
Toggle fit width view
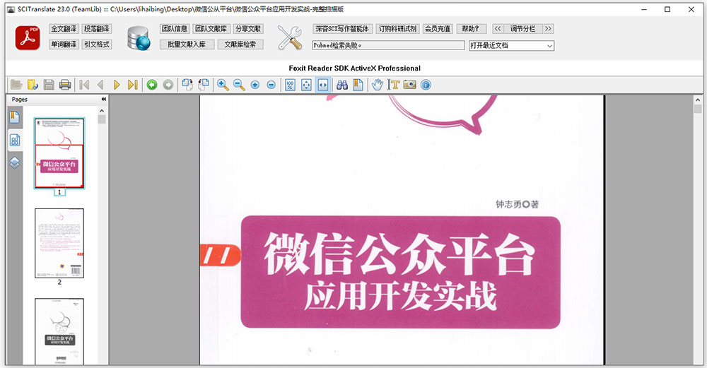point(323,85)
